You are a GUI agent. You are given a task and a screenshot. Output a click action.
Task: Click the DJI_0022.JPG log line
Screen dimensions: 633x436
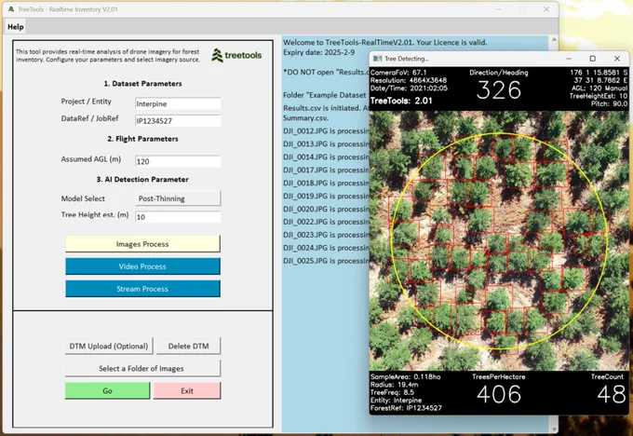coord(326,222)
